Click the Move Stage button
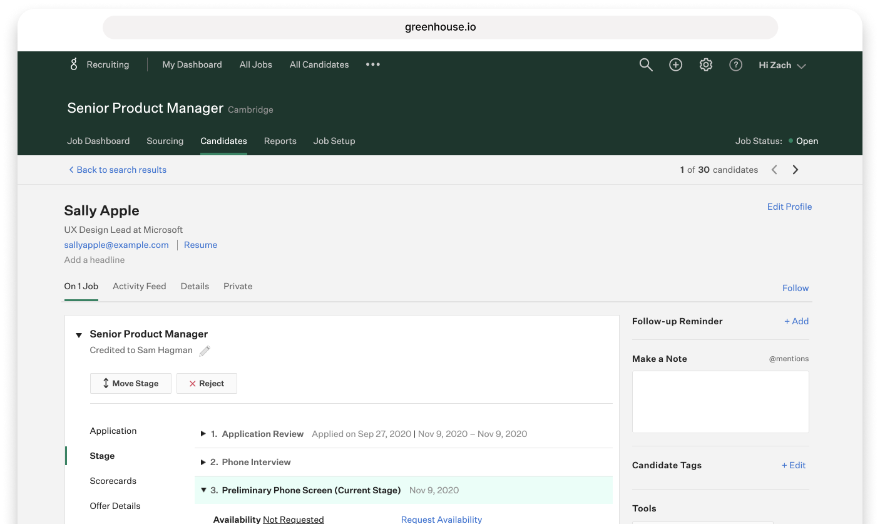The height and width of the screenshot is (524, 880). pyautogui.click(x=131, y=383)
